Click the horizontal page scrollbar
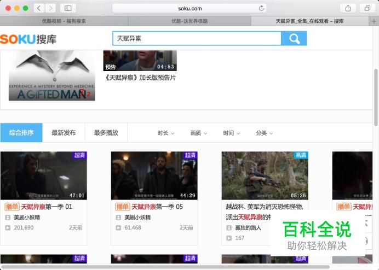379x270 pixels. click(165, 267)
